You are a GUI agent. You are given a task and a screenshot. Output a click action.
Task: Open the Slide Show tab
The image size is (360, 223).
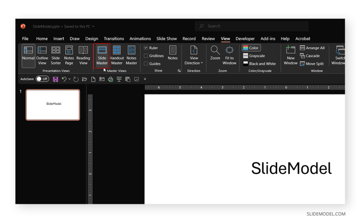pyautogui.click(x=167, y=38)
